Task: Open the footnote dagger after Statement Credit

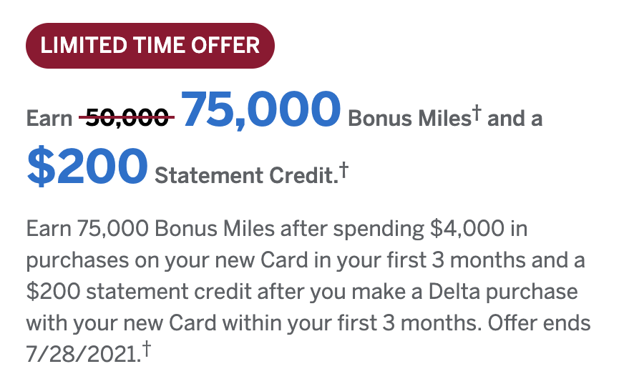Action: [x=343, y=169]
